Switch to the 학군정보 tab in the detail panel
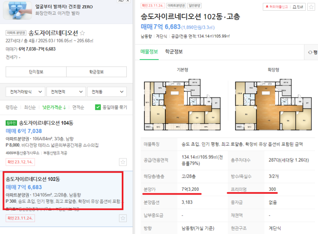 [174, 51]
